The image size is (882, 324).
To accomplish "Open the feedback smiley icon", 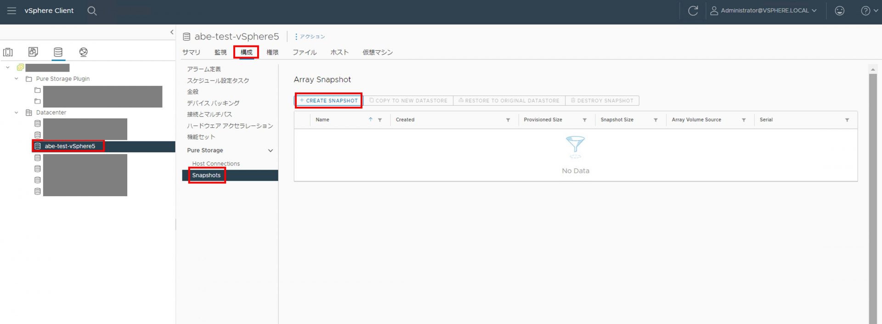I will pos(839,11).
